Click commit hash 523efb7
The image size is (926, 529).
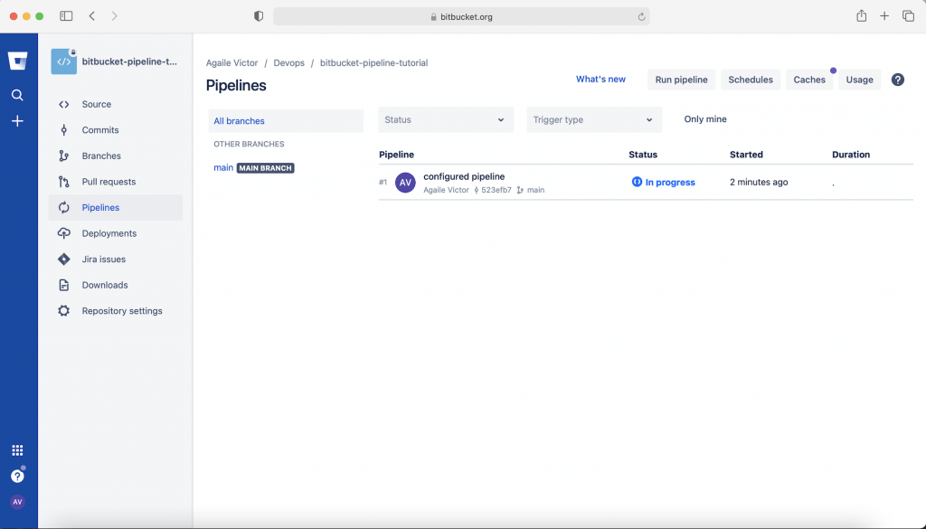tap(496, 190)
